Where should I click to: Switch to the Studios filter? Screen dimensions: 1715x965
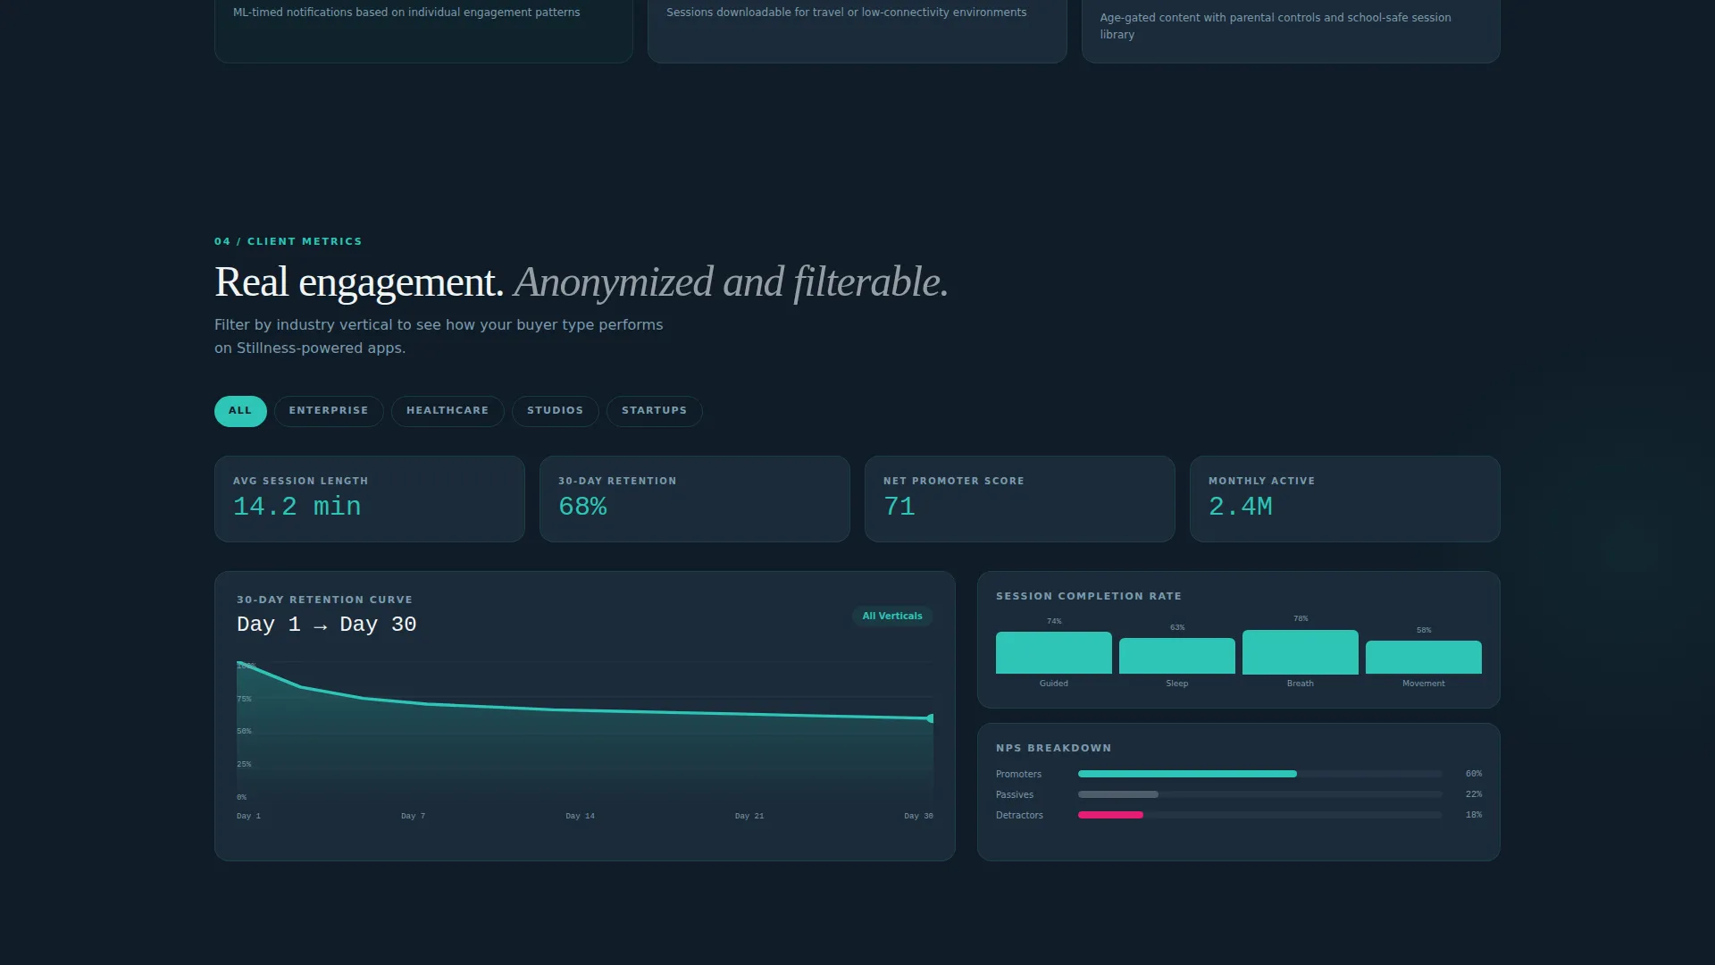pos(555,411)
